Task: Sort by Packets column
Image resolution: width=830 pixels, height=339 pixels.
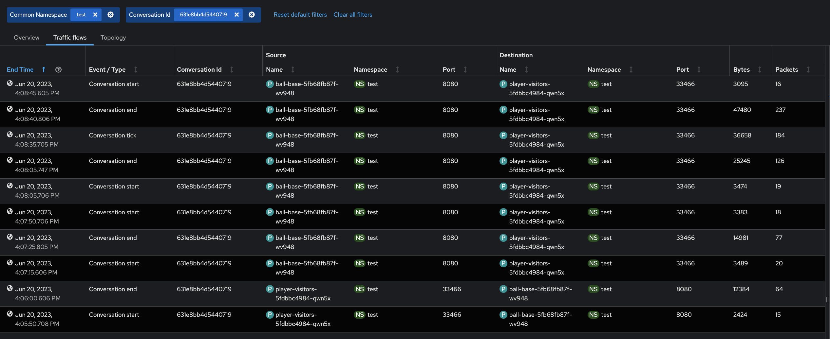Action: (x=808, y=69)
